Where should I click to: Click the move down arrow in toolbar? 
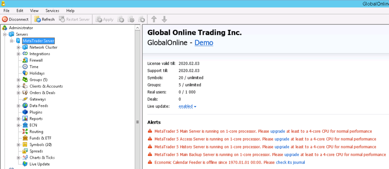point(164,19)
